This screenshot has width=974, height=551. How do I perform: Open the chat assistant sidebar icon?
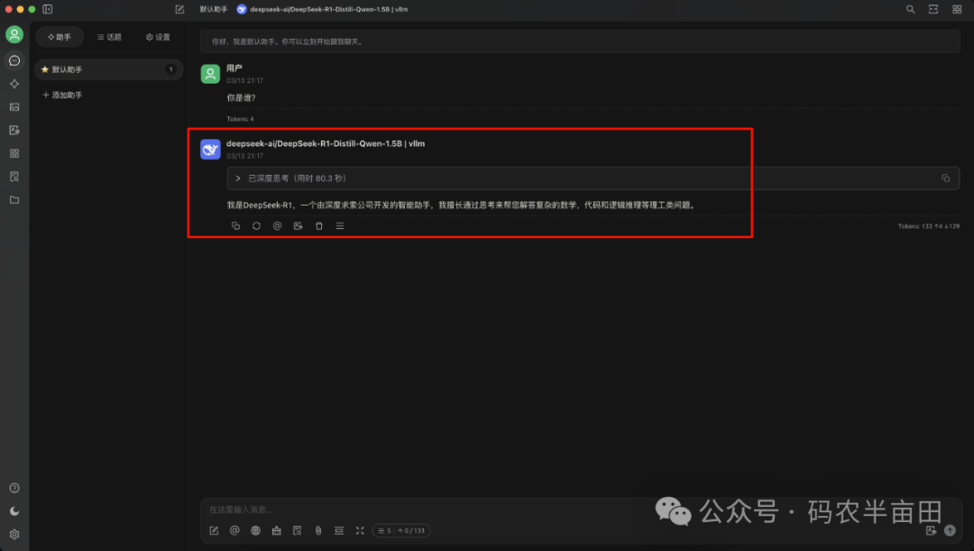[x=14, y=60]
